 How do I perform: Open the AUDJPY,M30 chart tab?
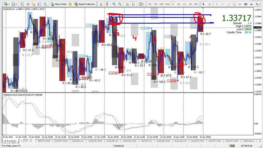pos(198,141)
